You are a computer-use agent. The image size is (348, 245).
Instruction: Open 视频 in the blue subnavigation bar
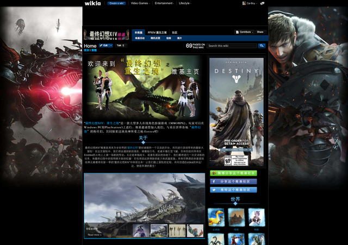[169, 38]
